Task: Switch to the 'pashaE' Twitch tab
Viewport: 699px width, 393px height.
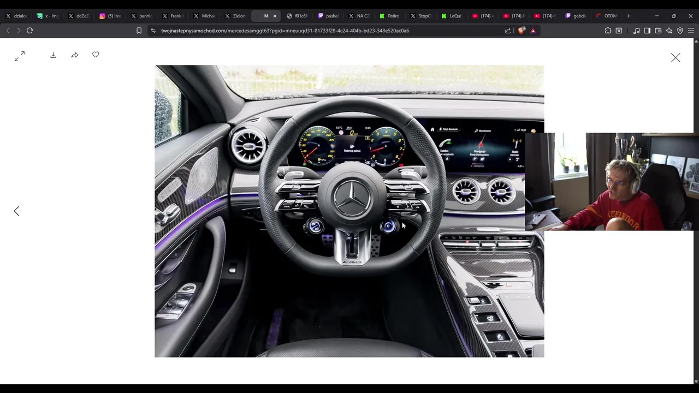Action: 329,16
